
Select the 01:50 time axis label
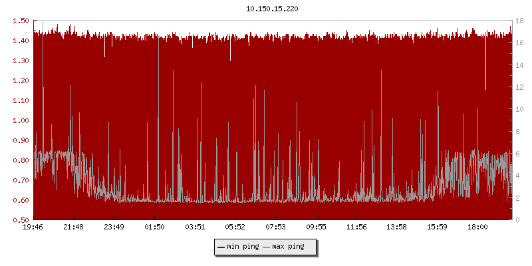click(x=154, y=227)
